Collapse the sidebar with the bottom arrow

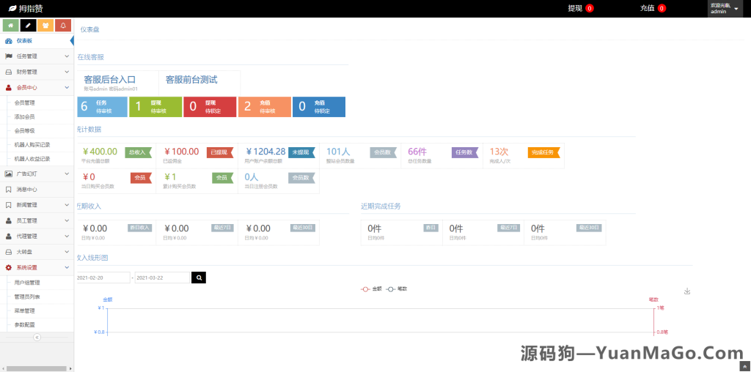pos(37,337)
